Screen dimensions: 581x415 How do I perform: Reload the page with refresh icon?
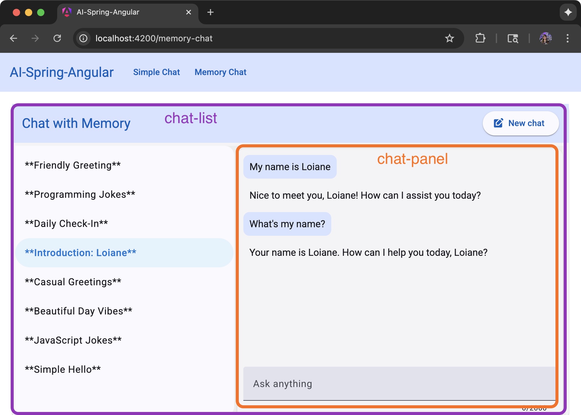(x=57, y=38)
